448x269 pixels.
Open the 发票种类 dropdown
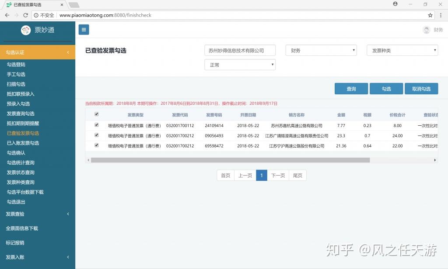click(x=402, y=51)
